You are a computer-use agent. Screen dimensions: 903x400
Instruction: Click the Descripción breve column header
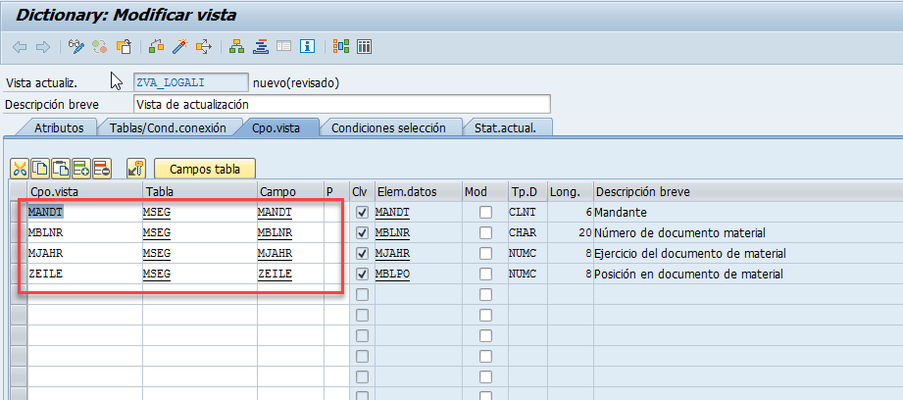coord(748,191)
